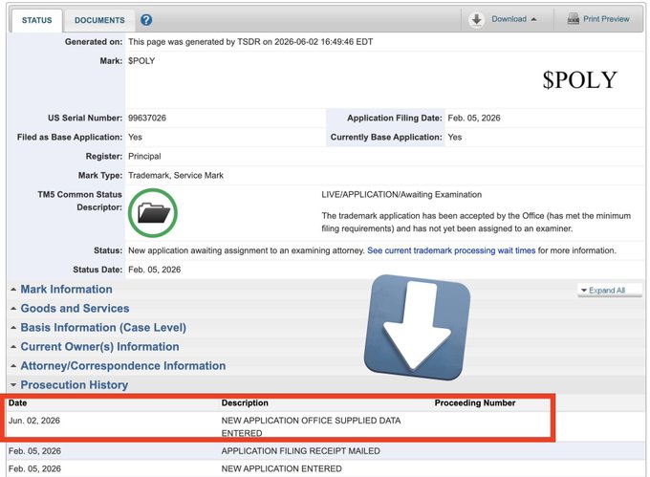
Task: Expand Current Owner(s) Information section
Action: click(x=100, y=347)
